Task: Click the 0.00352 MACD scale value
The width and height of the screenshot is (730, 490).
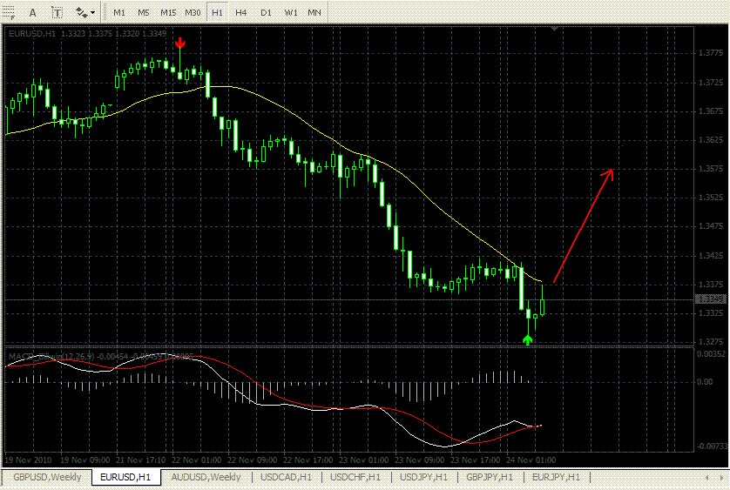Action: click(711, 354)
